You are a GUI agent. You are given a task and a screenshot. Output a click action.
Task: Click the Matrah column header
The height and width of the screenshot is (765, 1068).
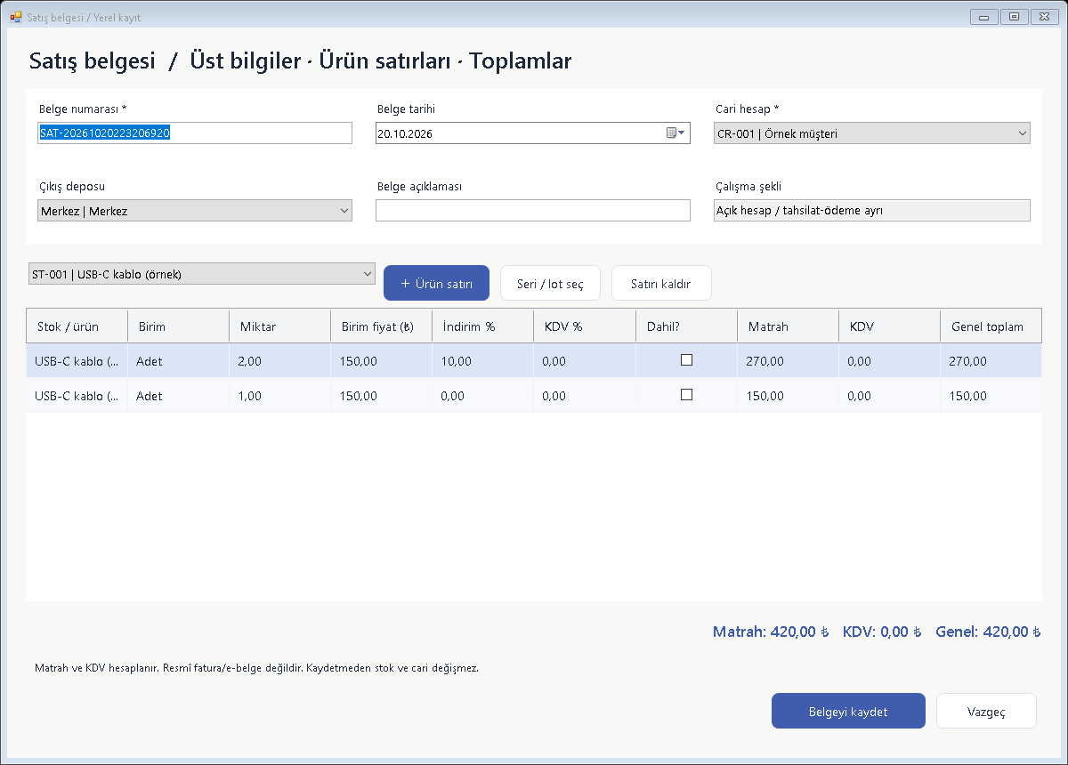(788, 326)
